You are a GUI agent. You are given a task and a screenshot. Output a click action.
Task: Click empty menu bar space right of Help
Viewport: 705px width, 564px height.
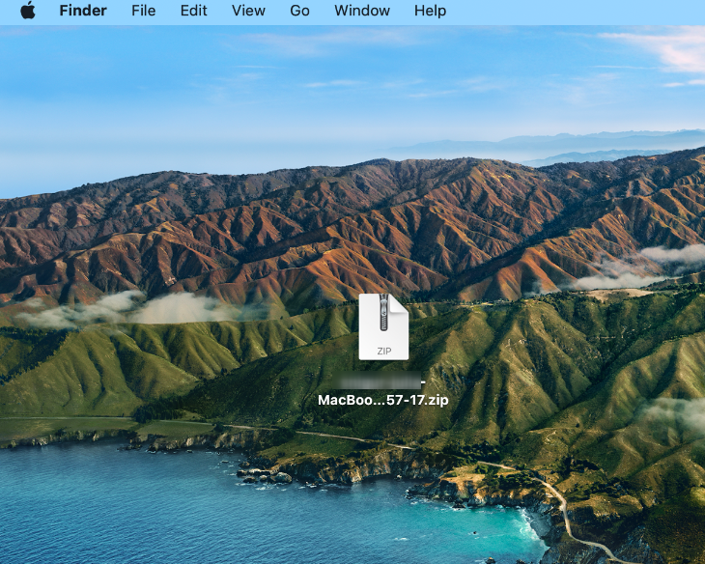point(579,12)
